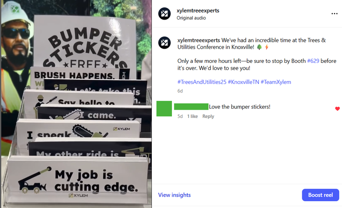Image resolution: width=342 pixels, height=208 pixels.
Task: Click the xylemtreeexperts header profile avatar
Action: (165, 14)
